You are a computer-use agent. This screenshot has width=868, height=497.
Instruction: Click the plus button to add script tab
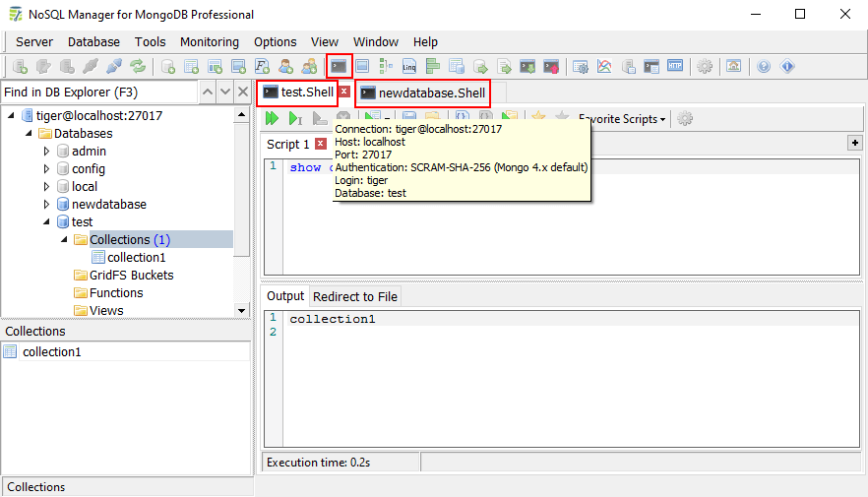(854, 143)
